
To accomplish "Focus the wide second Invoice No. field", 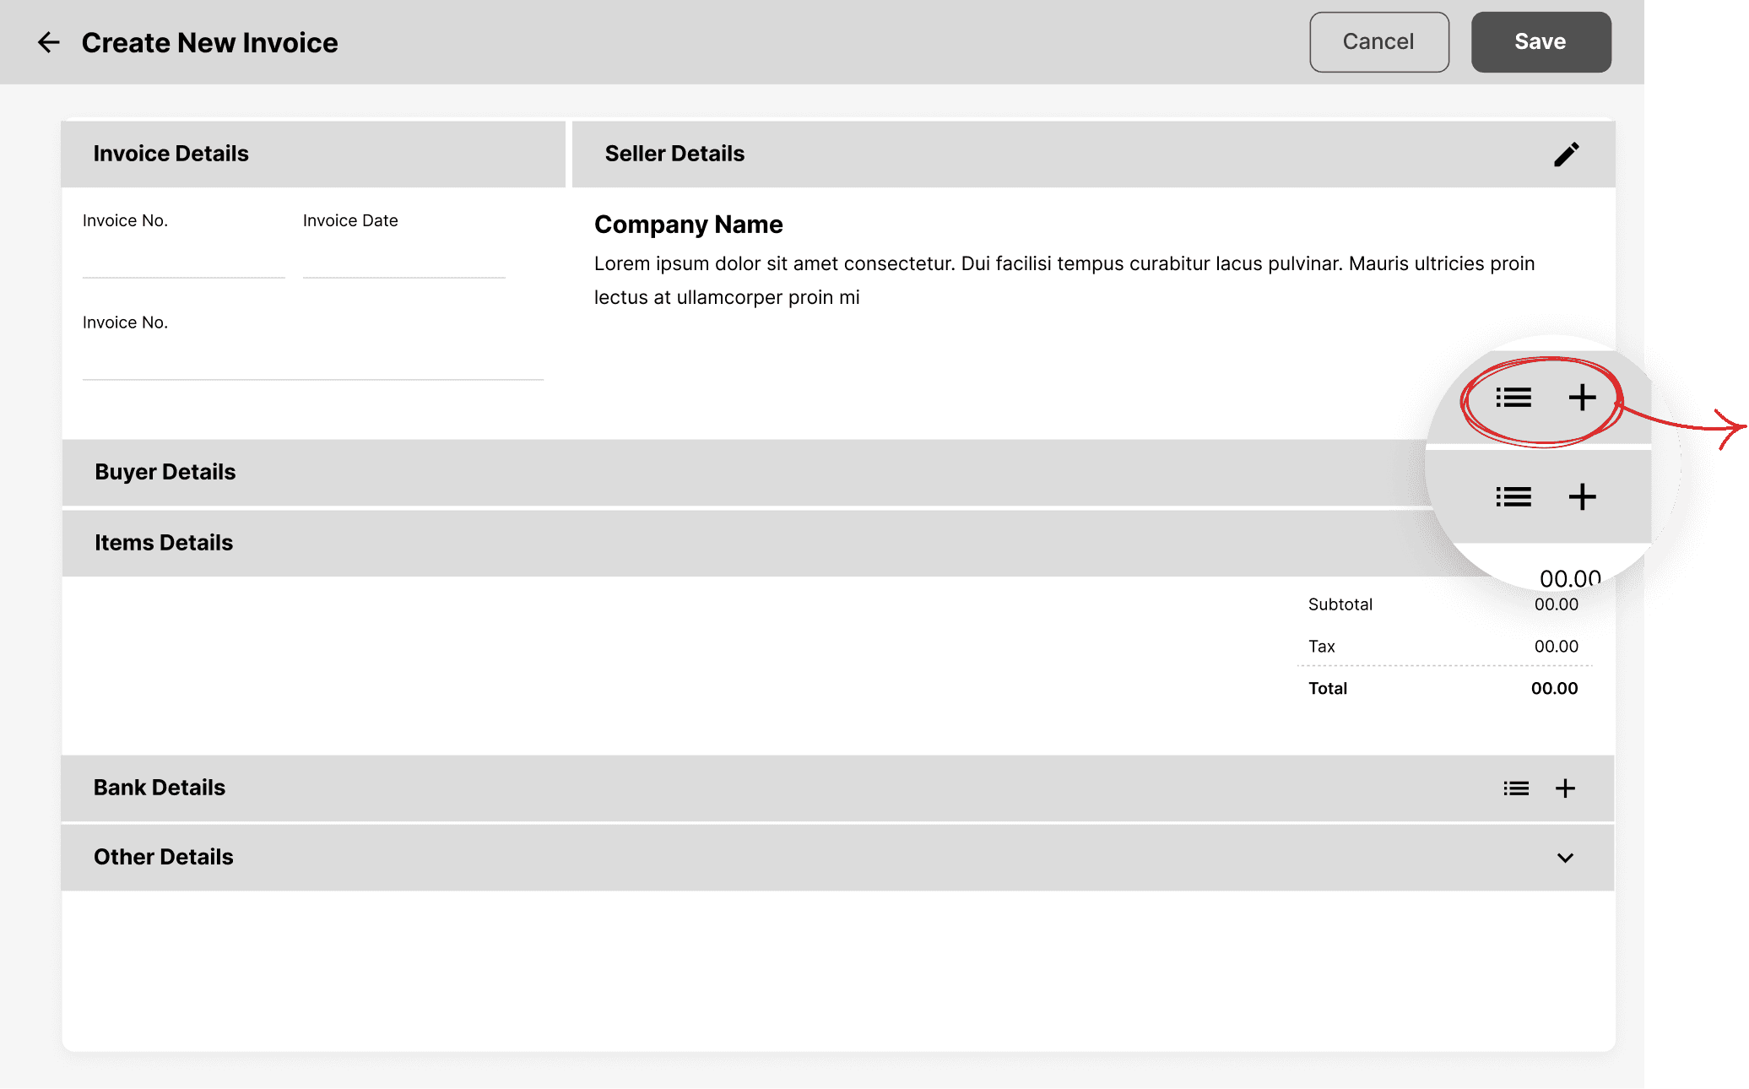I will click(312, 362).
